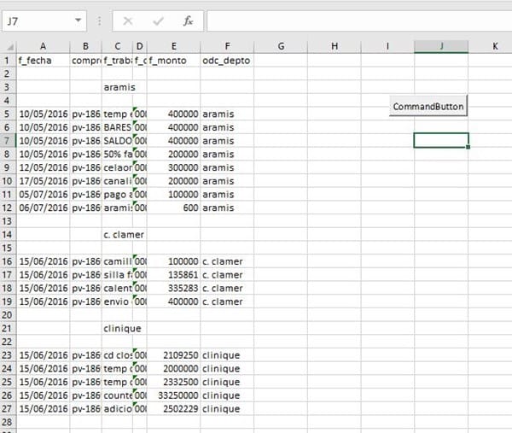This screenshot has width=512, height=433.
Task: Click the Cancel X icon in formula bar
Action: [x=127, y=20]
